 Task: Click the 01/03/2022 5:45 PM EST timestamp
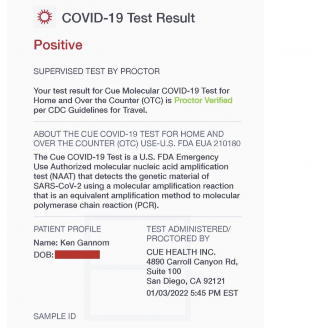[x=192, y=293]
